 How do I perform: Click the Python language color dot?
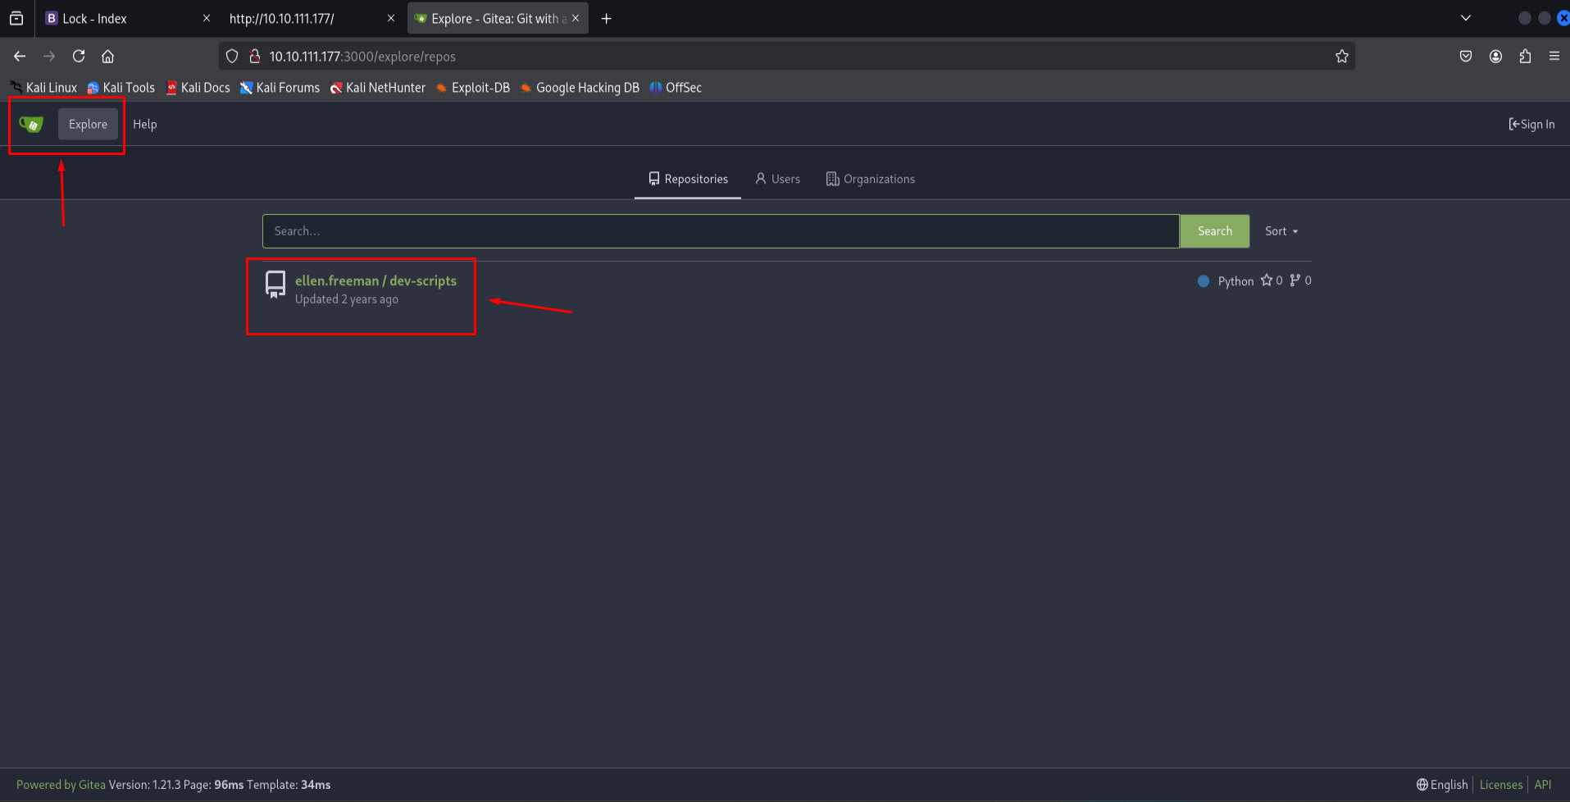click(x=1204, y=281)
